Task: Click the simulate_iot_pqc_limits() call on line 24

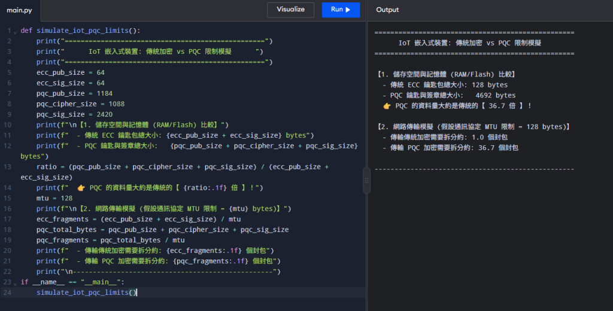Action: point(86,292)
